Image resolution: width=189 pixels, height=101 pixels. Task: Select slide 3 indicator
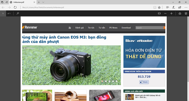pyautogui.click(x=109, y=81)
